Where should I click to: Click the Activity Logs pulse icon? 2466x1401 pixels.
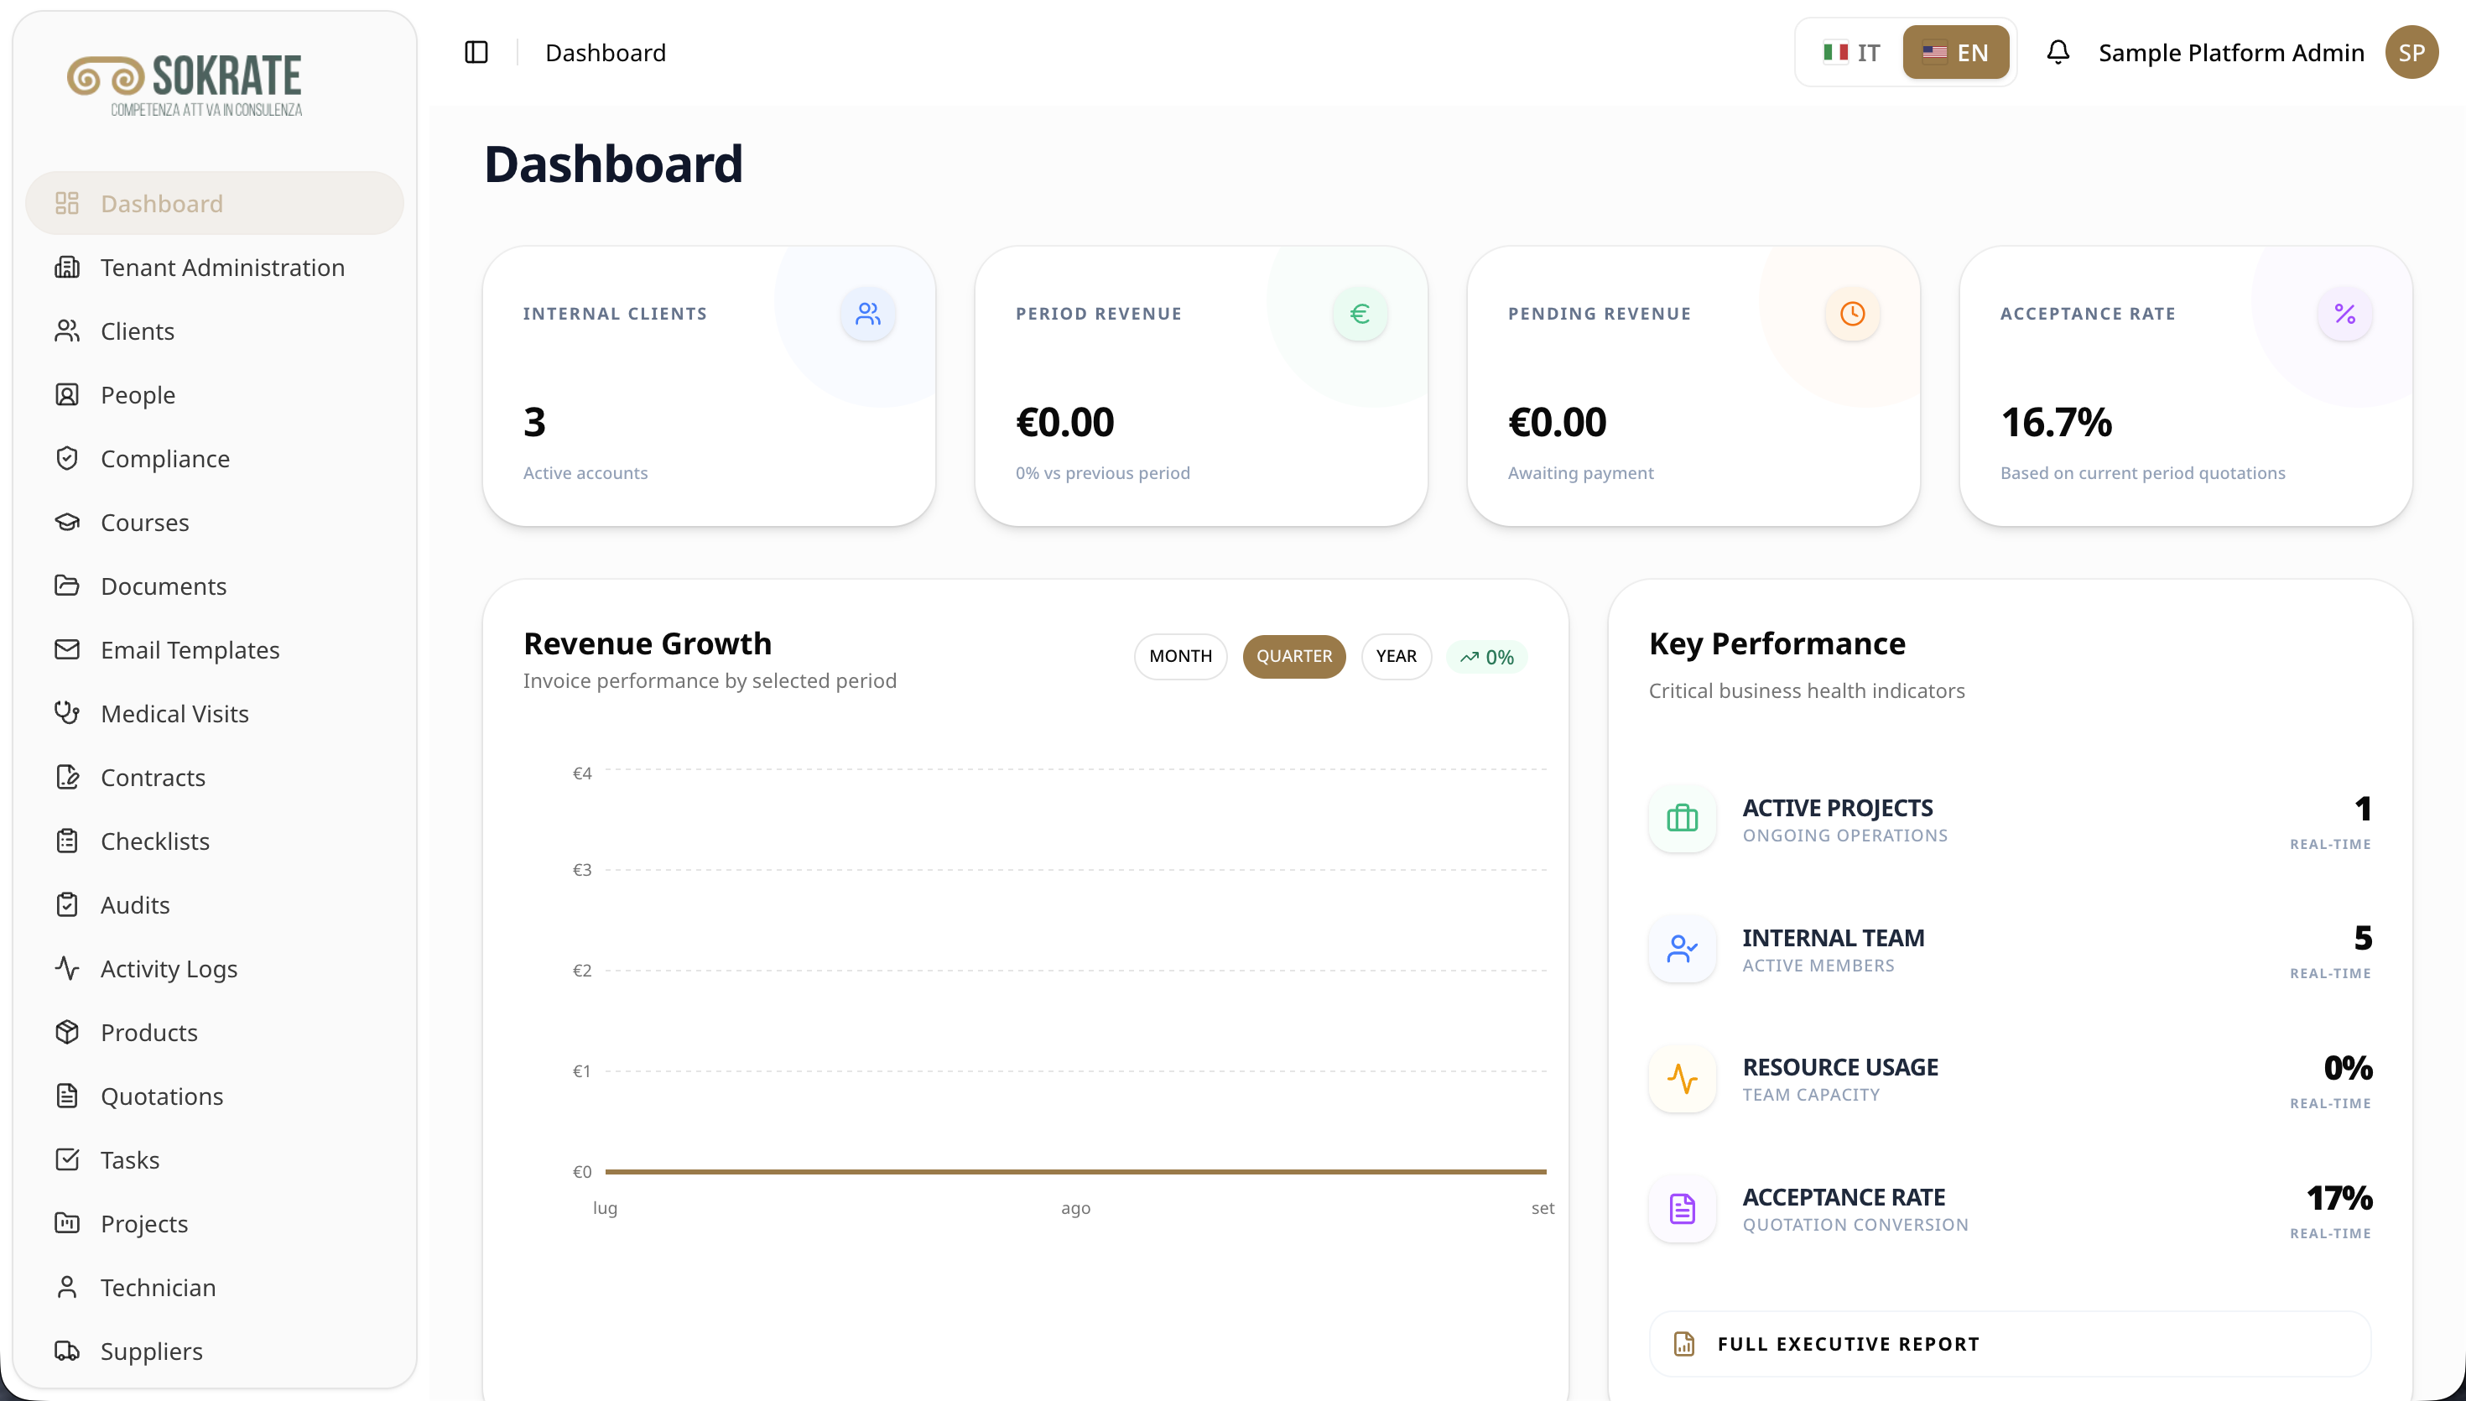[66, 968]
